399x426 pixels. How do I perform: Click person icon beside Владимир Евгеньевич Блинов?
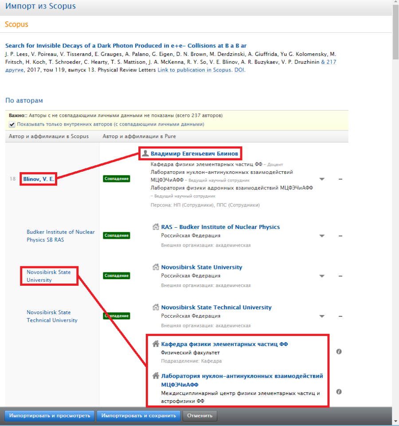(x=145, y=154)
